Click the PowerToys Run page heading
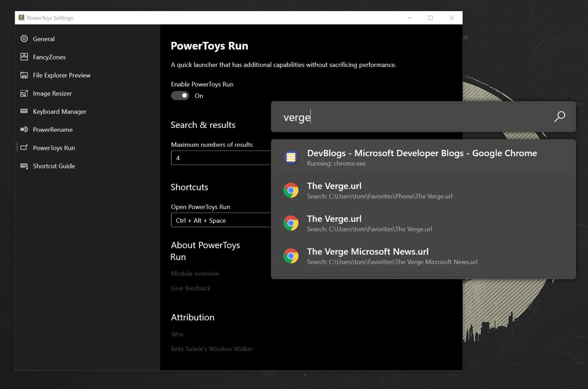Viewport: 588px width, 389px height. point(209,46)
